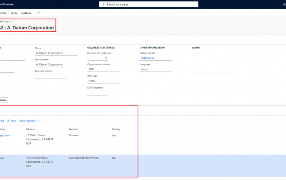The image size is (286, 180).
Task: Open the warehouse location link in second row
Action: (2, 158)
